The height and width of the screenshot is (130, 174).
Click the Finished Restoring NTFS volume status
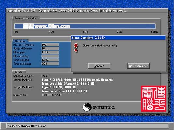tap(27, 126)
